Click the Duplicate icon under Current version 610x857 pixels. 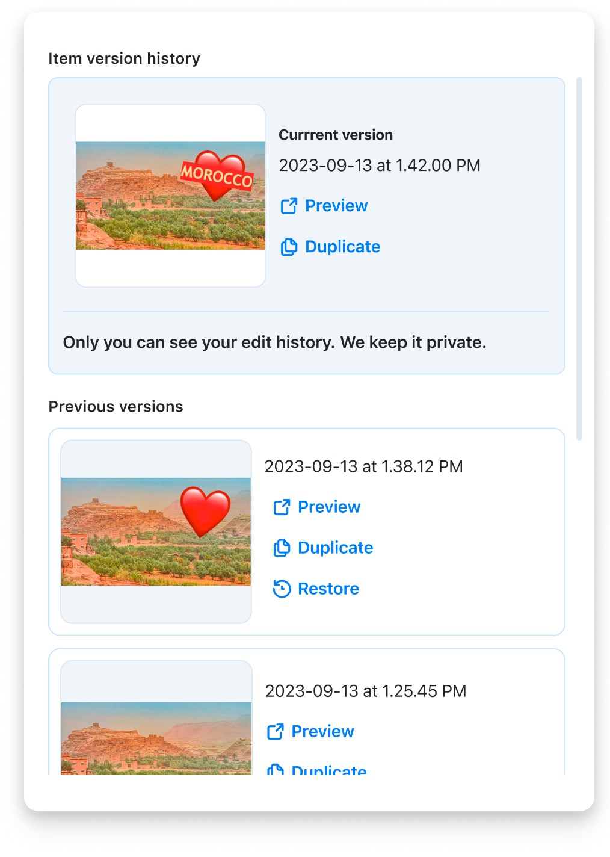click(289, 247)
